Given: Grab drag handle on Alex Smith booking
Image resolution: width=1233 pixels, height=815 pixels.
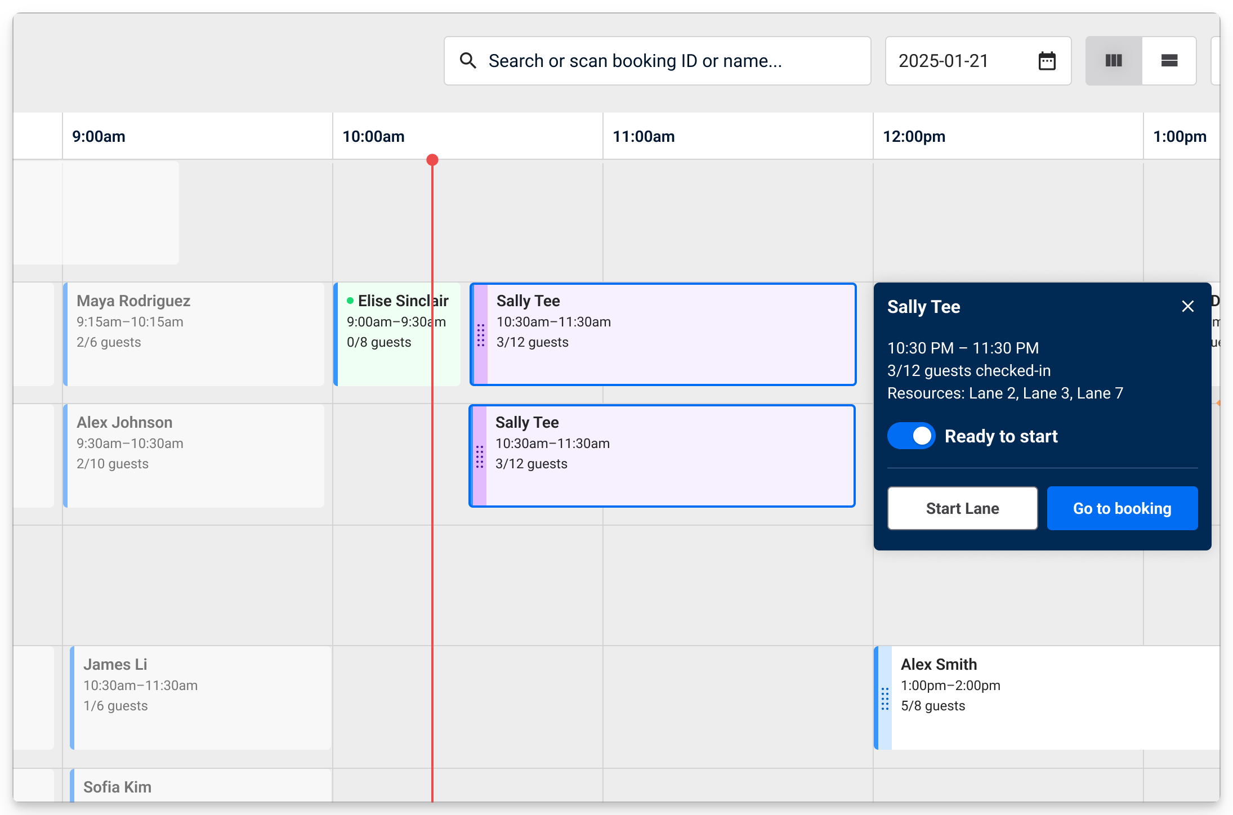Looking at the screenshot, I should coord(884,698).
